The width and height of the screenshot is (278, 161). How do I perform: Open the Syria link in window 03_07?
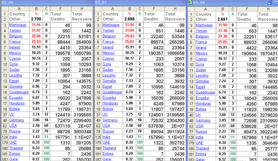[107, 64]
